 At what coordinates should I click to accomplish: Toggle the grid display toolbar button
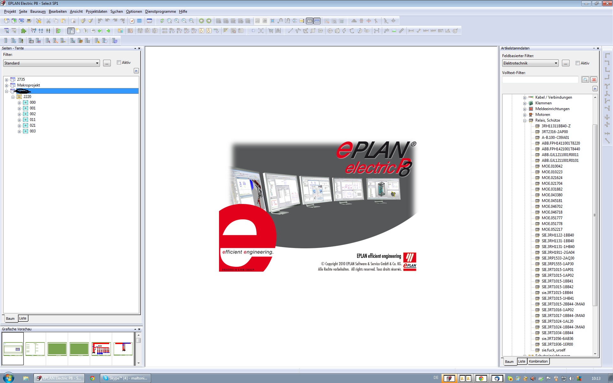257,21
